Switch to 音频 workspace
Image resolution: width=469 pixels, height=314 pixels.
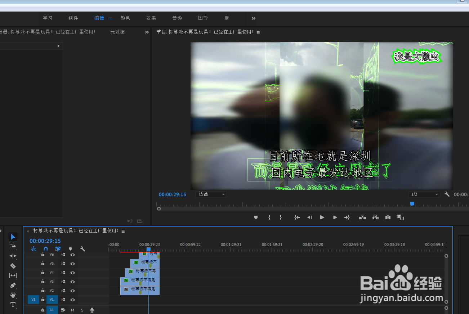click(x=177, y=18)
